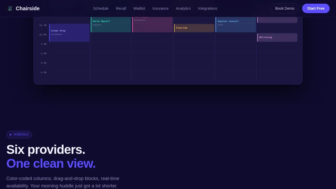Click the orange Fluoride appointment
Image resolution: width=336 pixels, height=189 pixels.
pos(194,28)
